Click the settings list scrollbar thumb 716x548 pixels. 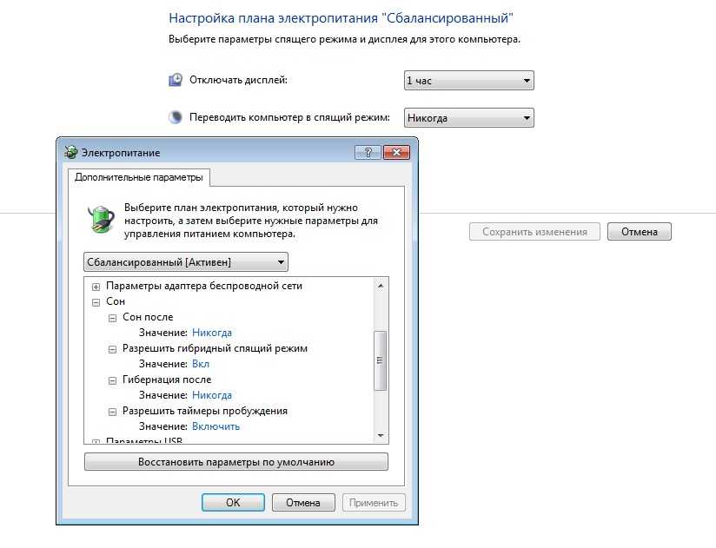pyautogui.click(x=381, y=360)
